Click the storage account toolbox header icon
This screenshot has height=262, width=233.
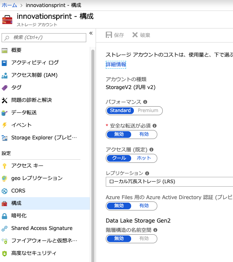(x=7, y=20)
